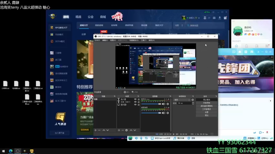Open Windows Start menu

3,151
